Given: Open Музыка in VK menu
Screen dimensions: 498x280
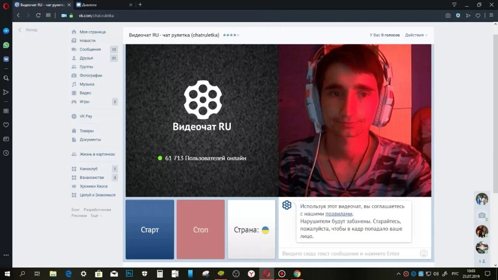Looking at the screenshot, I should pyautogui.click(x=87, y=84).
